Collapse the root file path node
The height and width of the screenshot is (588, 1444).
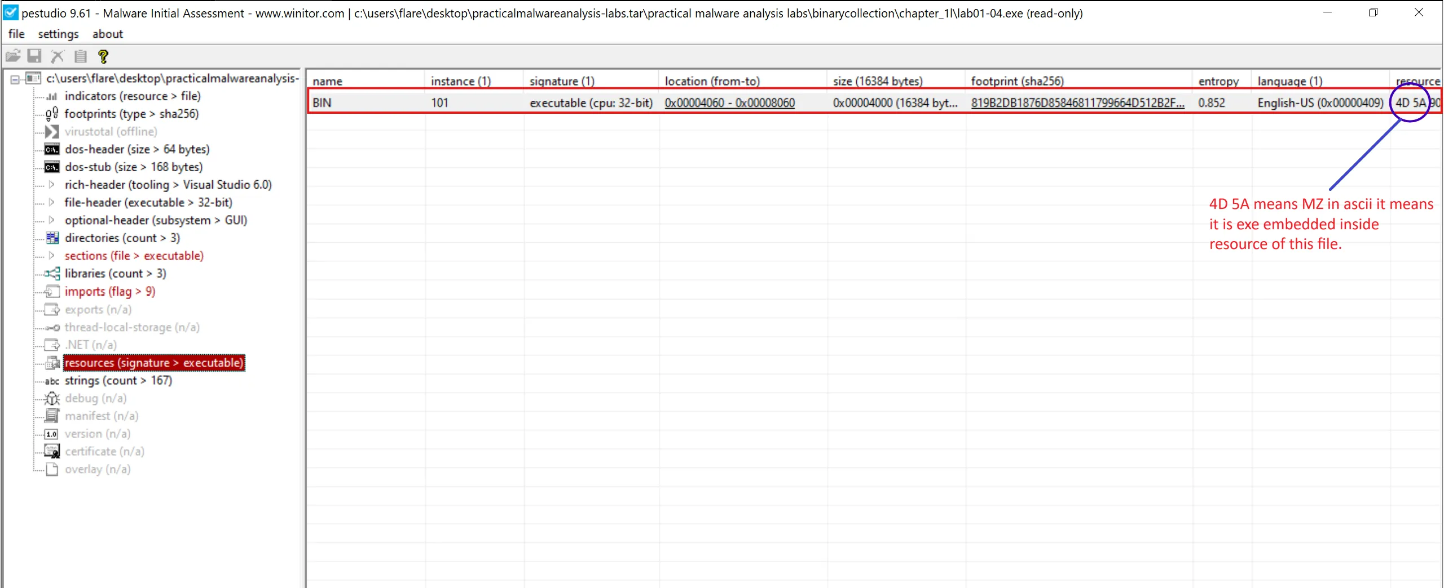(x=15, y=79)
